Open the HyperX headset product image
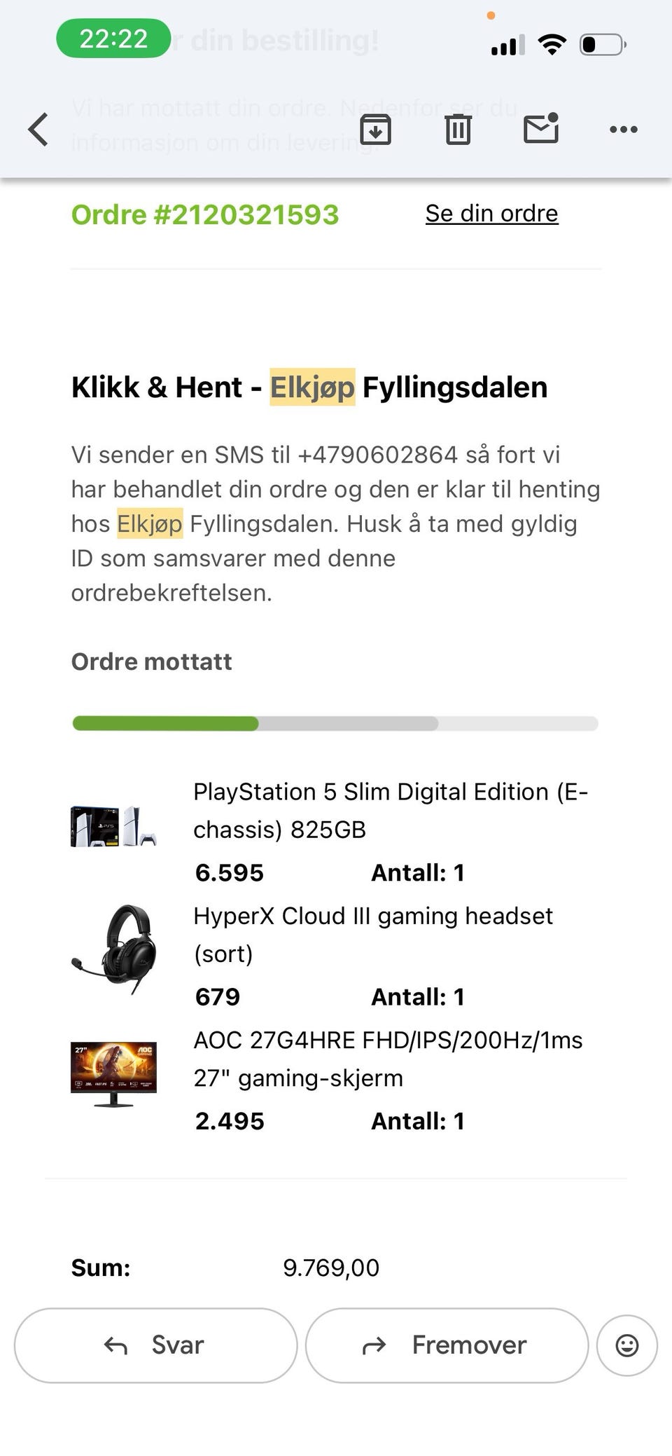672x1456 pixels. [113, 949]
